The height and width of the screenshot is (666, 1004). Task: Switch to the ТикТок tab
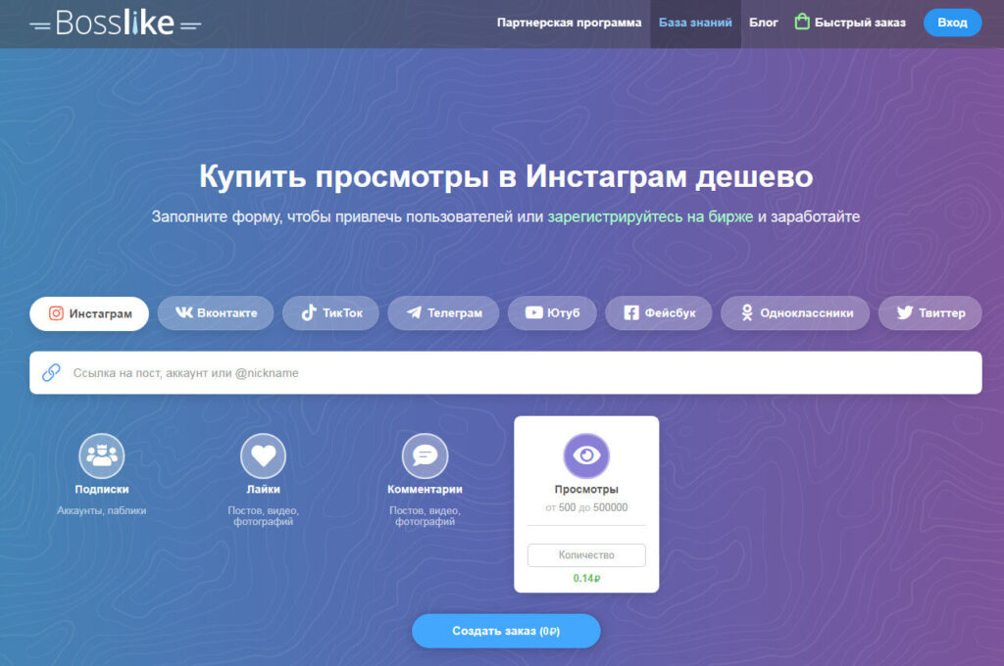[330, 313]
